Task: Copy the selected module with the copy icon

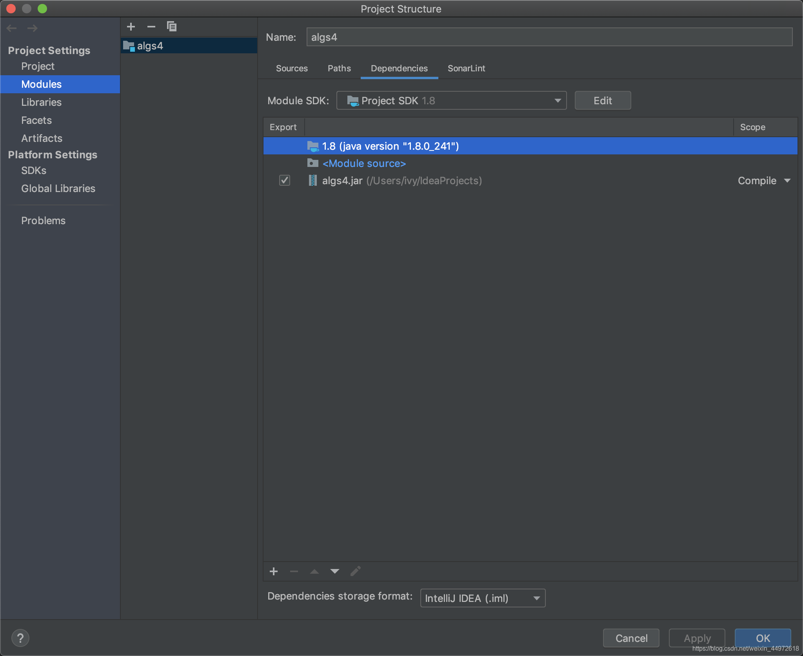Action: click(x=172, y=27)
